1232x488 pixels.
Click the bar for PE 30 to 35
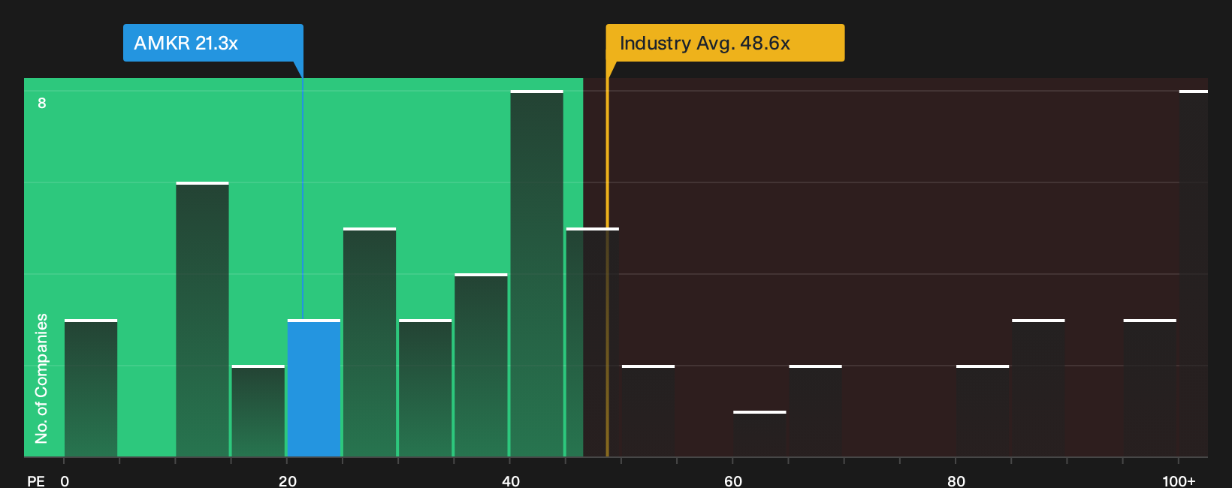pyautogui.click(x=425, y=388)
